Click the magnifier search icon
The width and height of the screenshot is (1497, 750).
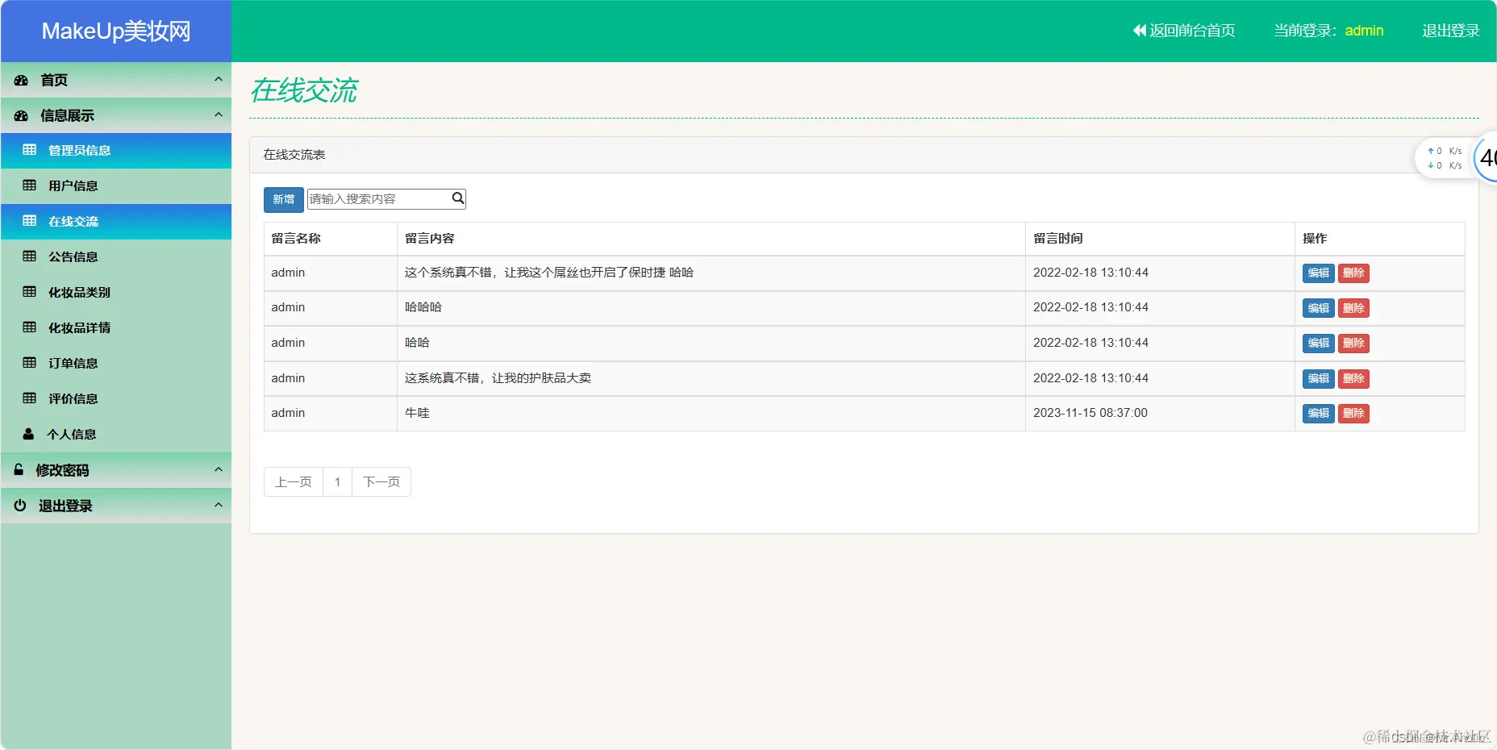click(x=457, y=198)
